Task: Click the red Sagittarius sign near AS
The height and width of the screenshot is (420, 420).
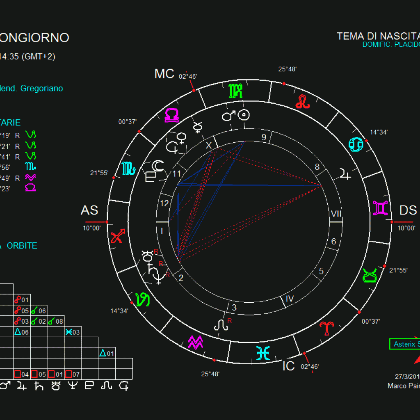Action: [117, 237]
